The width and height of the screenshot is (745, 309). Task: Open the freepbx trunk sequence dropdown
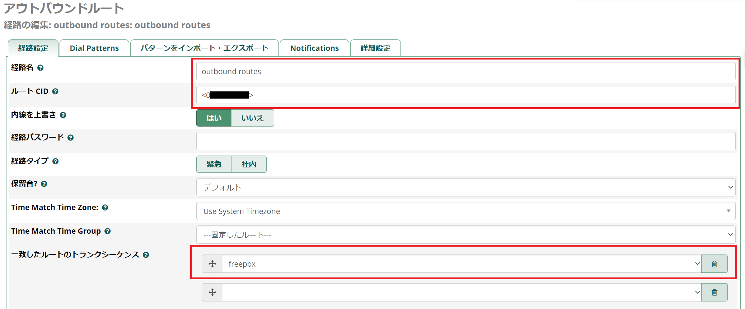[461, 264]
